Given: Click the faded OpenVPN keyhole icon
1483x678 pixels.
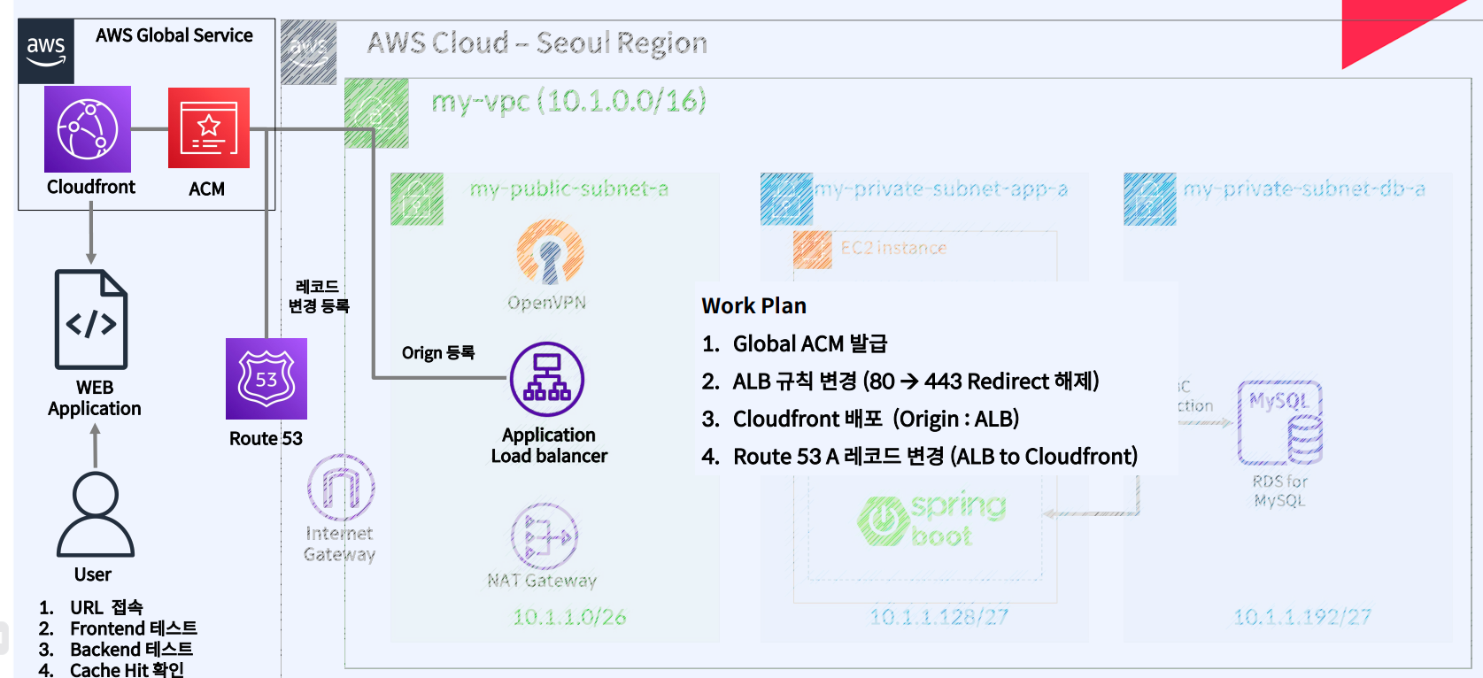Looking at the screenshot, I should (x=550, y=251).
